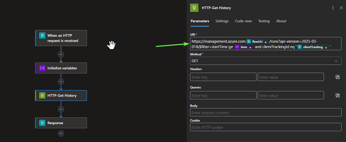
Task: Click the Cookie input field
Action: (x=266, y=127)
